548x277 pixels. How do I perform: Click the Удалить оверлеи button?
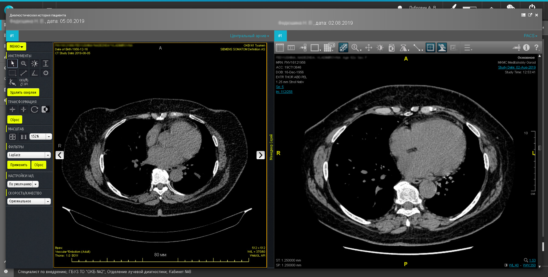(23, 93)
